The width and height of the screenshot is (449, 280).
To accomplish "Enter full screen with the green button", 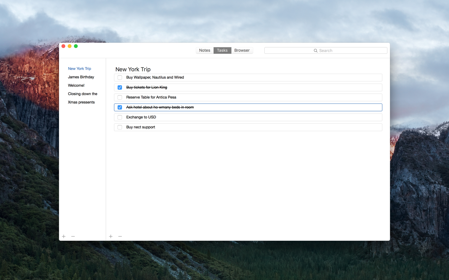I will pos(76,46).
